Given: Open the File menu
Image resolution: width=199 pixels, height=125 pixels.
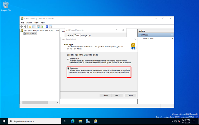Looking at the screenshot, I should pyautogui.click(x=22, y=23).
